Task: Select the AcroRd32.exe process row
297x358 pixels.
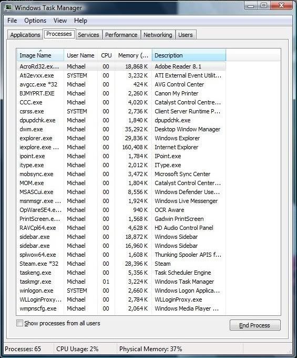Action: tap(121, 66)
